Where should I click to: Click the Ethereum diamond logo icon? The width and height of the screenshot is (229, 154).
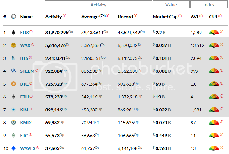pyautogui.click(x=14, y=97)
